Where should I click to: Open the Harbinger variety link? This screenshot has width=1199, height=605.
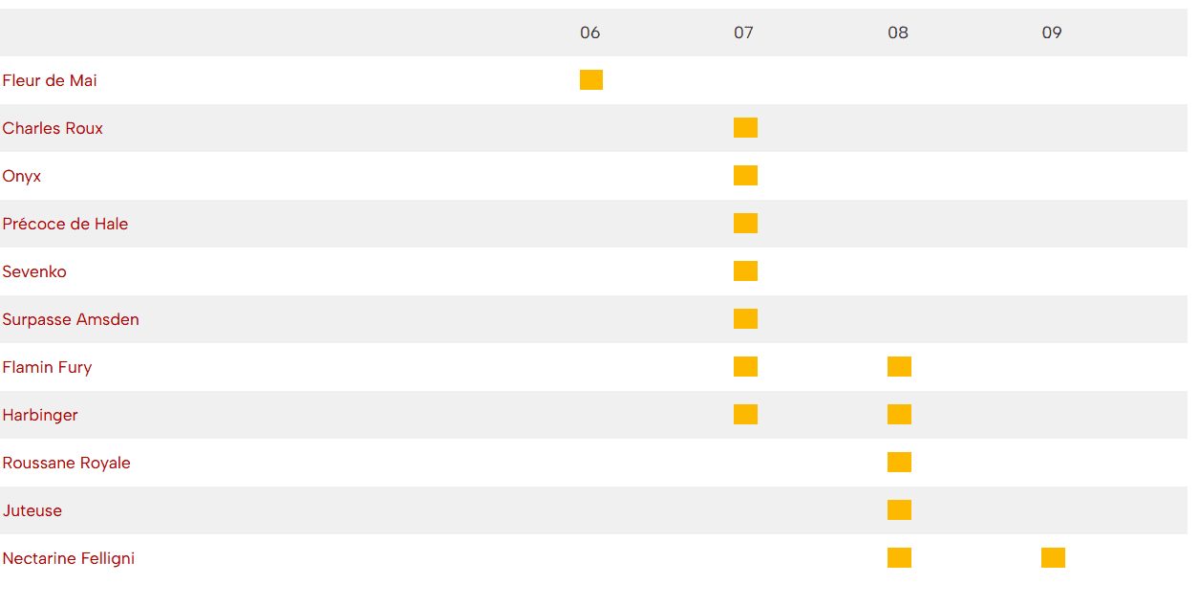(x=40, y=415)
